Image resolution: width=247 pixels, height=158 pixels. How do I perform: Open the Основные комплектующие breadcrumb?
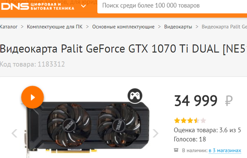point(123,27)
